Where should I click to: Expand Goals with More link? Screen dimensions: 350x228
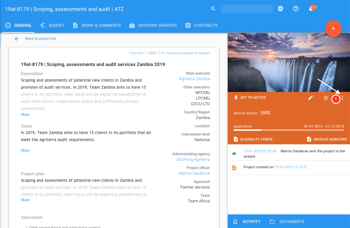click(25, 150)
